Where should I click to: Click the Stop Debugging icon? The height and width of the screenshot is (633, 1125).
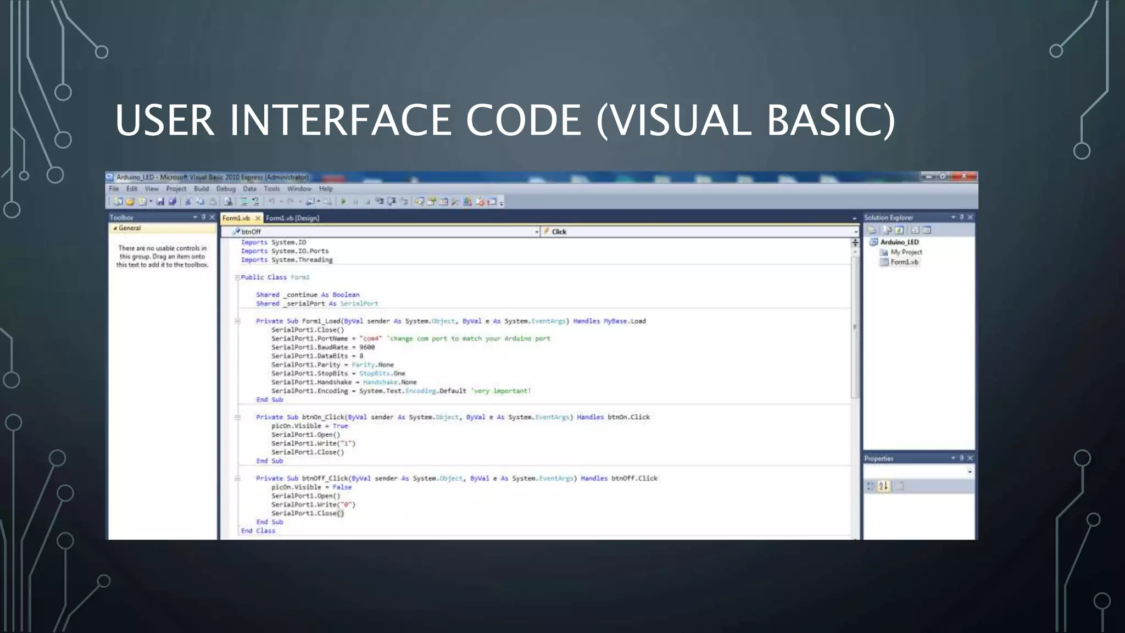pyautogui.click(x=368, y=202)
